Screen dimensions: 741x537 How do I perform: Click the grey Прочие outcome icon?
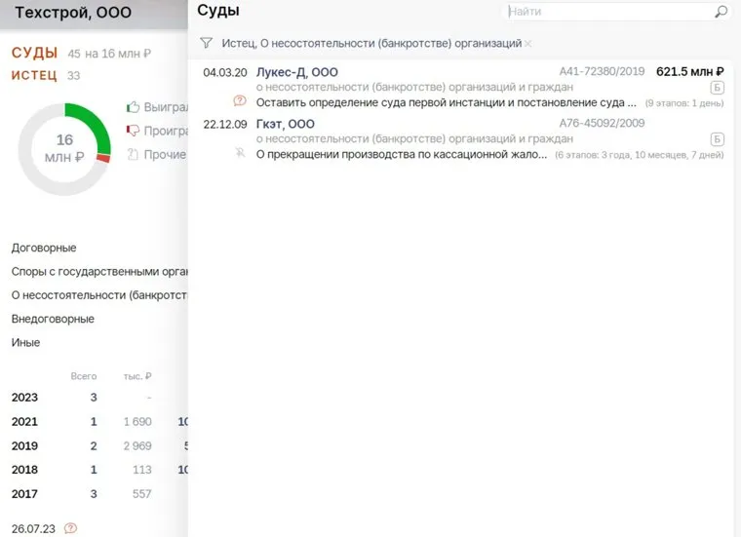pyautogui.click(x=134, y=154)
